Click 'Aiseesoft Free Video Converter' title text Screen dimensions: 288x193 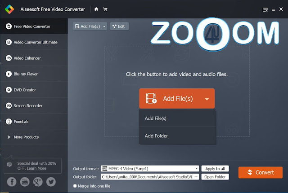click(53, 9)
